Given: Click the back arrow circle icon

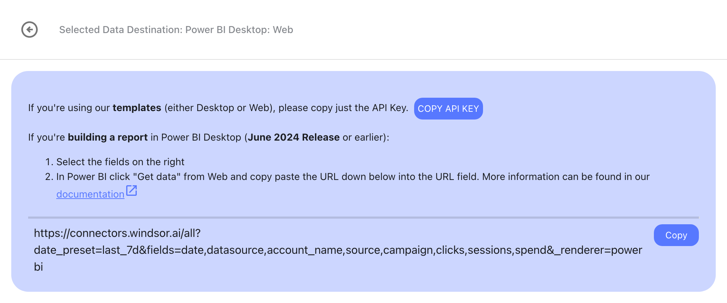Looking at the screenshot, I should click(x=30, y=30).
